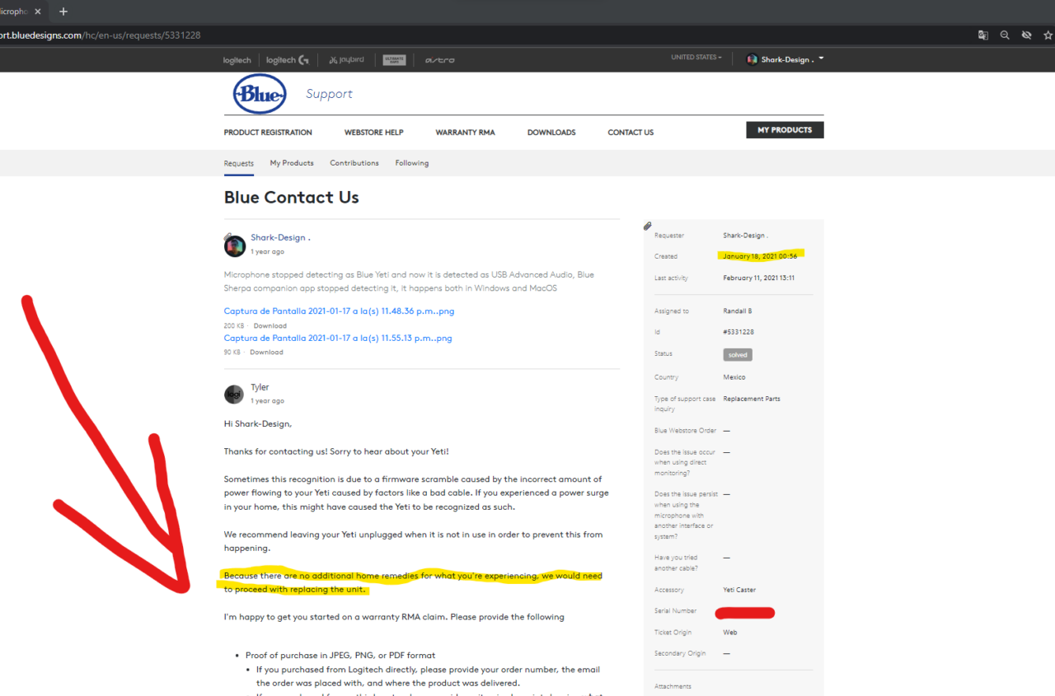Close the current browser tab
1055x696 pixels.
pyautogui.click(x=38, y=12)
